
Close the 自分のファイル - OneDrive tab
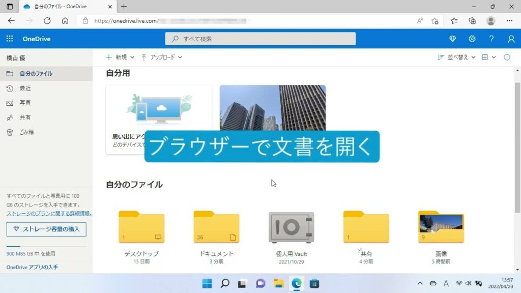[x=110, y=6]
